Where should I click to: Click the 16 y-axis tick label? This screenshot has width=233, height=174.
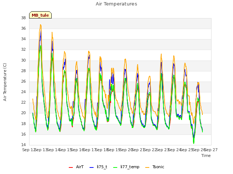coord(23,134)
